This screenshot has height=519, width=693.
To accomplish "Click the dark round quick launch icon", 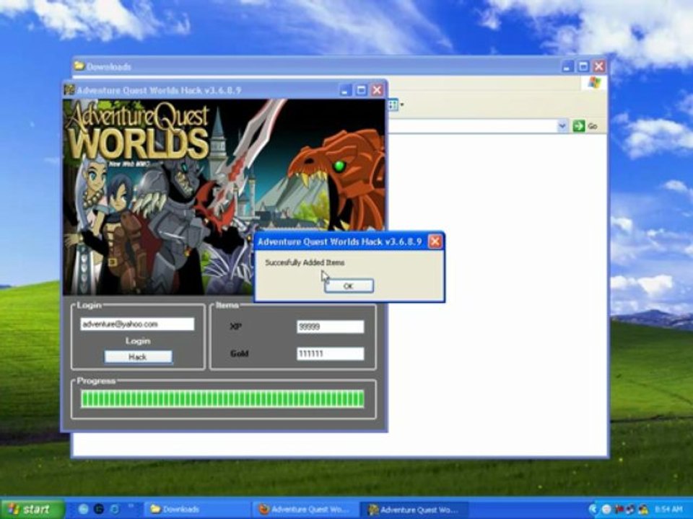I will [99, 510].
